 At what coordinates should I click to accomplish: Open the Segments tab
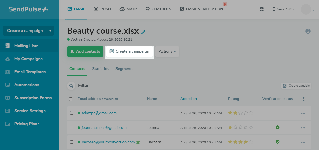click(124, 69)
